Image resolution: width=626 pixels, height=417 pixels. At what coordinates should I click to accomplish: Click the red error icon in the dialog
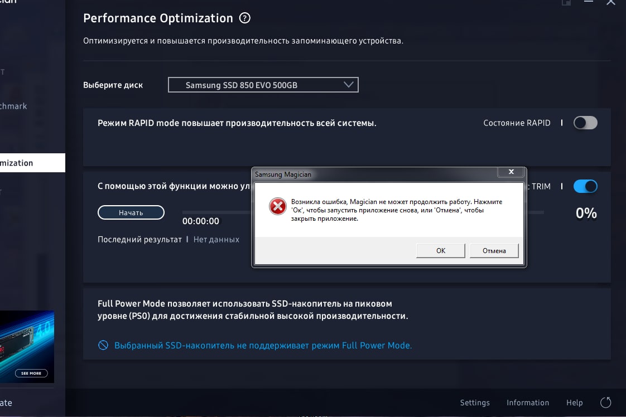(x=278, y=206)
